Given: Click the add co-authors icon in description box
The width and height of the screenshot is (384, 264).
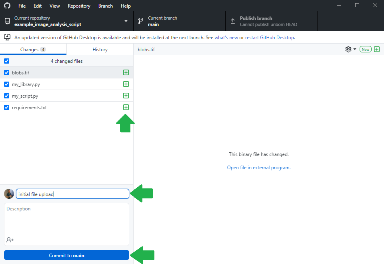Looking at the screenshot, I should [x=10, y=240].
